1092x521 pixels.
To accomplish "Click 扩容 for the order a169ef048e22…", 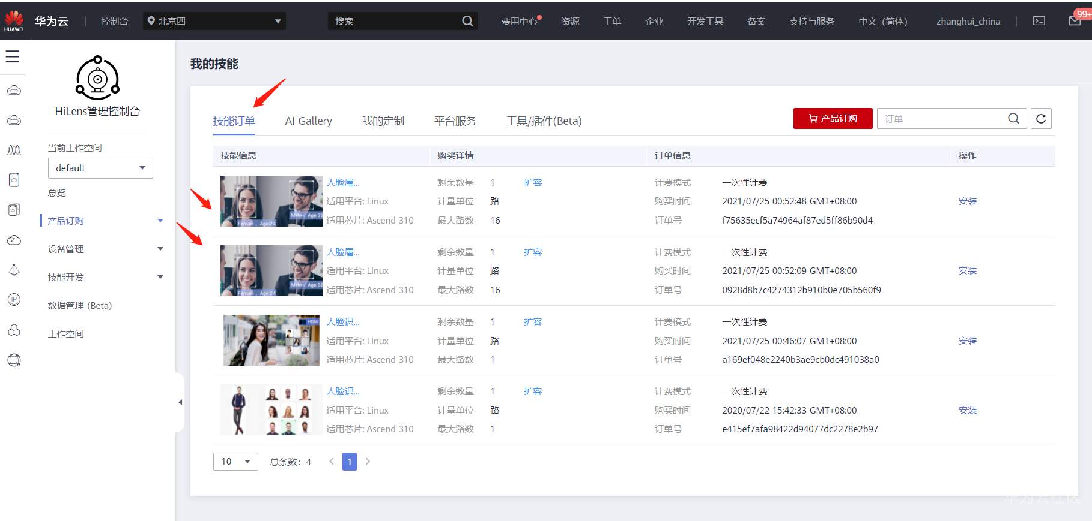I will pyautogui.click(x=533, y=322).
